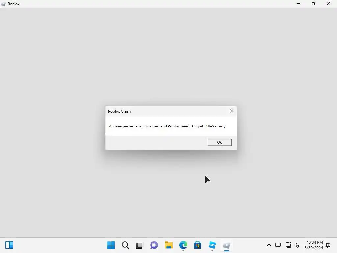337x253 pixels.
Task: Open the clock showing 10:34 PM
Action: click(x=314, y=245)
